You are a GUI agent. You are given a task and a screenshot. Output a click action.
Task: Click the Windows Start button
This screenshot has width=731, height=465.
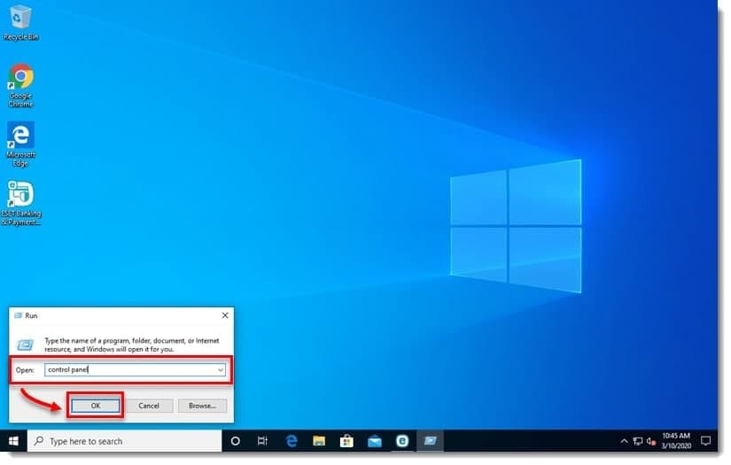(x=14, y=440)
